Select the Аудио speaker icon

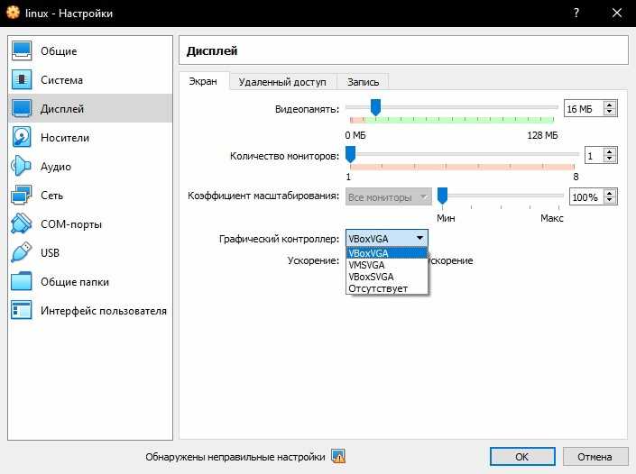pos(22,166)
